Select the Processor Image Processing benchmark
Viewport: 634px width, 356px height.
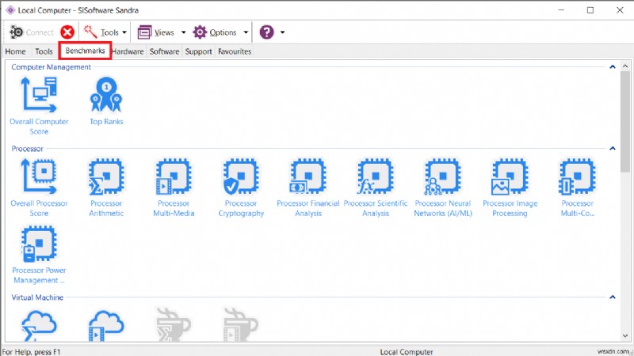(x=510, y=177)
